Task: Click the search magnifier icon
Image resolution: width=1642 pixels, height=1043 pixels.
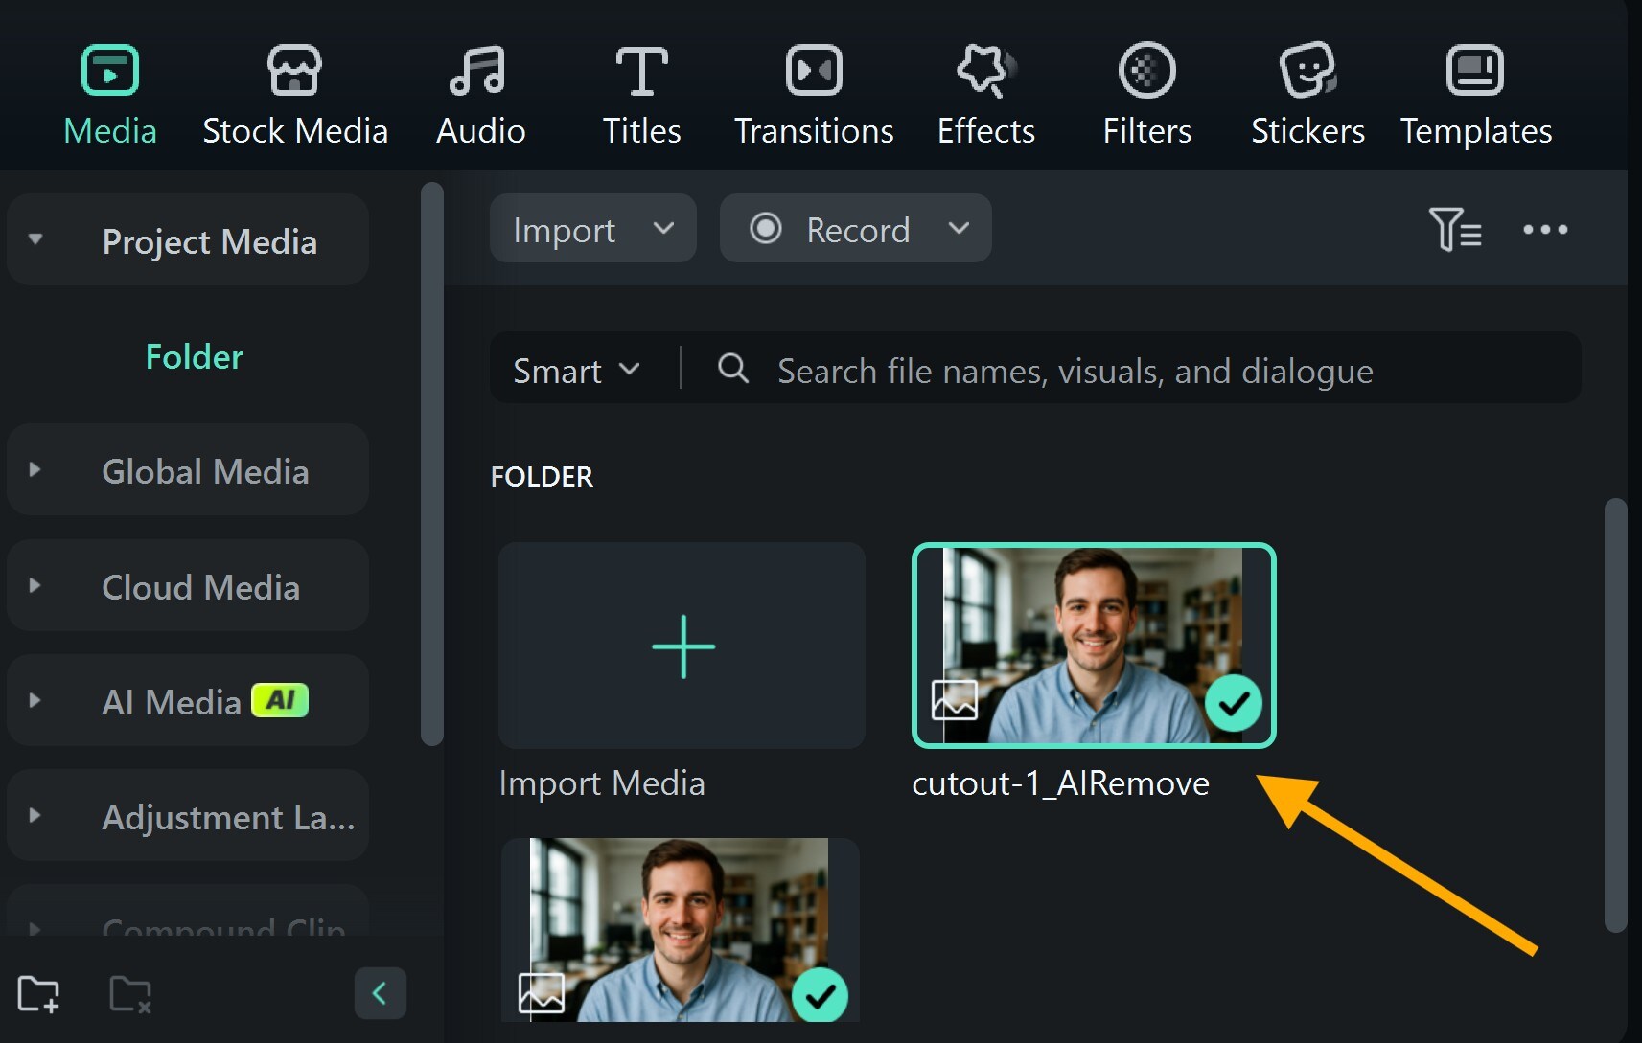Action: tap(733, 368)
